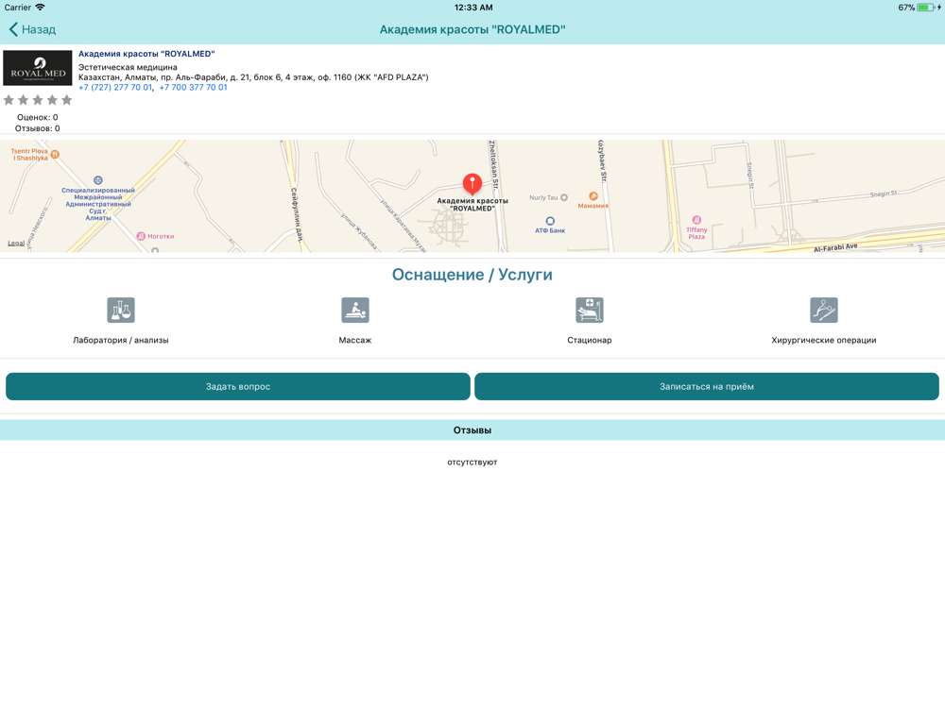Open the ROYAL MED clinic logo thumbnail
Viewport: 945px width, 708px height.
[38, 68]
